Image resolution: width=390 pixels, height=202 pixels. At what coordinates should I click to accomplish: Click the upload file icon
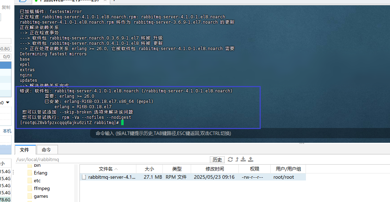click(251, 159)
